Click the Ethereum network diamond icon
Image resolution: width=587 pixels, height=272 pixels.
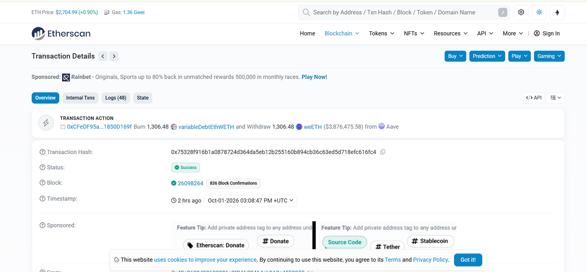[557, 12]
